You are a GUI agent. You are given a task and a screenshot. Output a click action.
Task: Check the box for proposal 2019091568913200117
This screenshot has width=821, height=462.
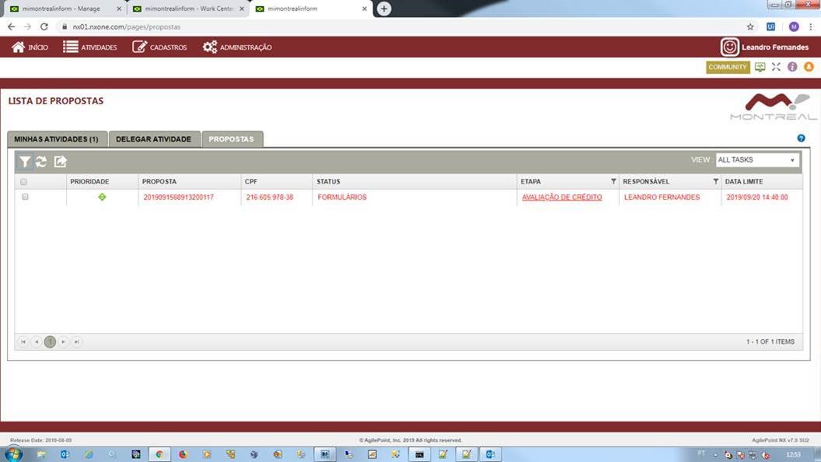[x=25, y=197]
